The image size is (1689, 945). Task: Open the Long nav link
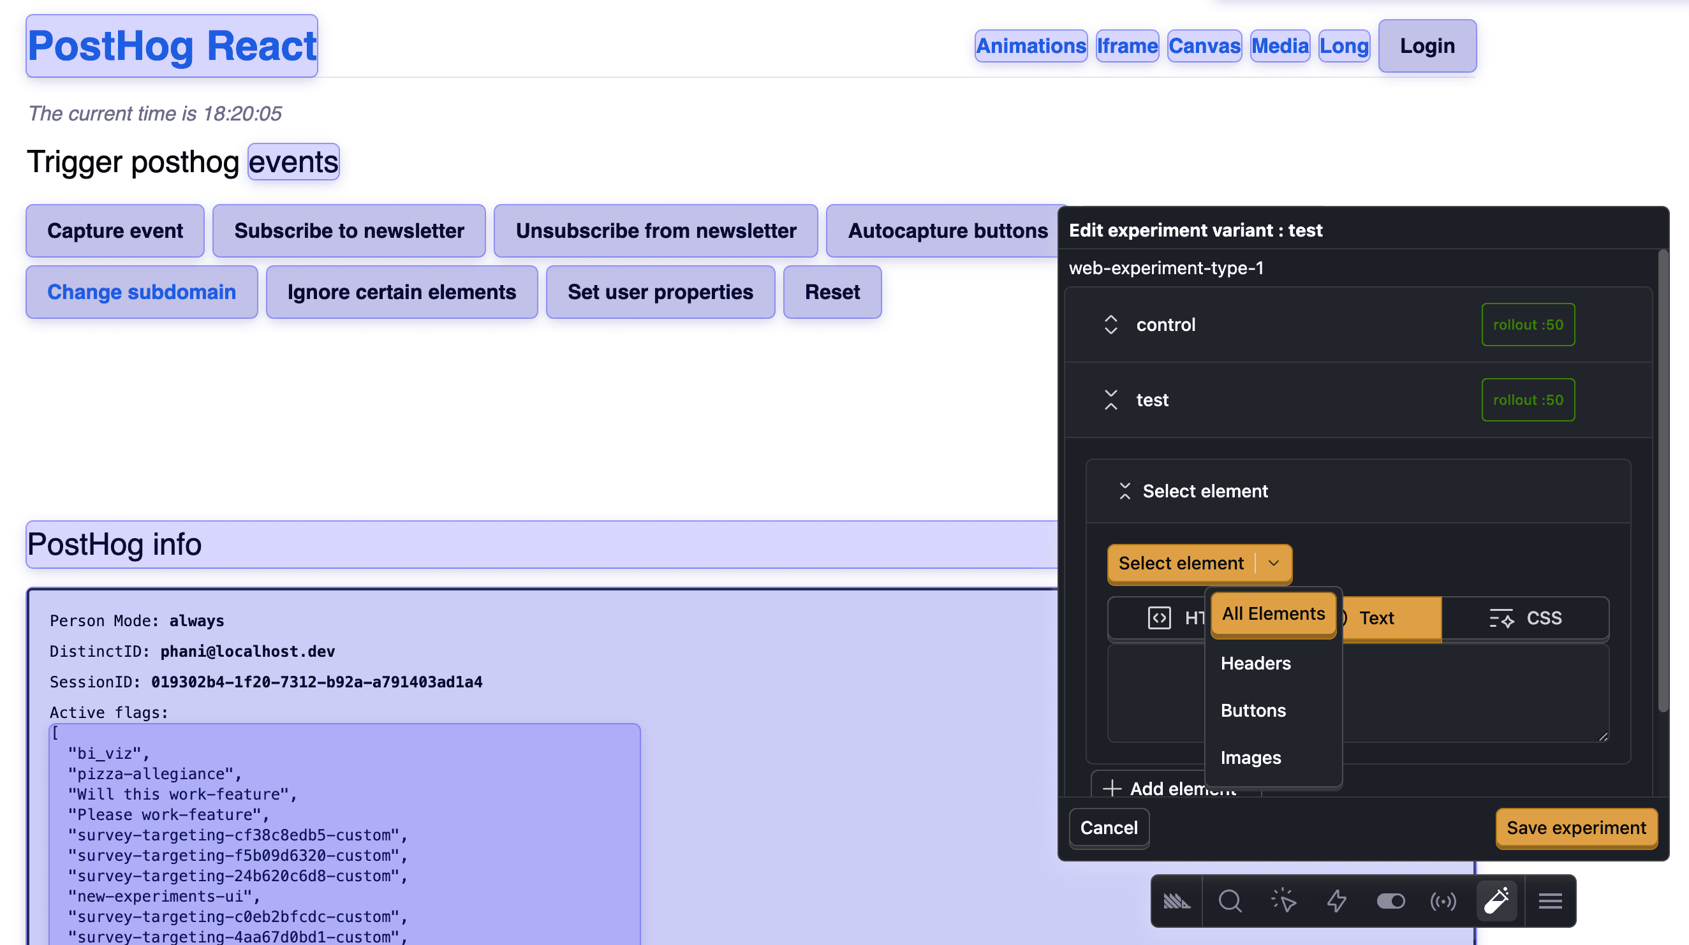(1344, 46)
